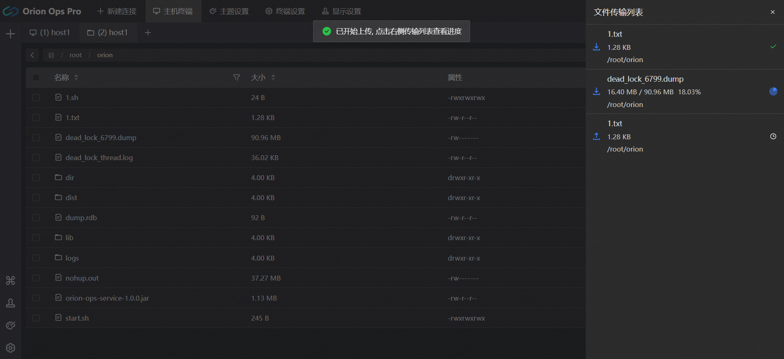Screen dimensions: 784x359
Task: Open settings gear icon in left sidebar
Action: (11, 348)
